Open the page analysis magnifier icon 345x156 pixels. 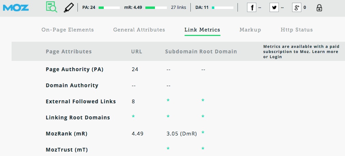[x=52, y=7]
